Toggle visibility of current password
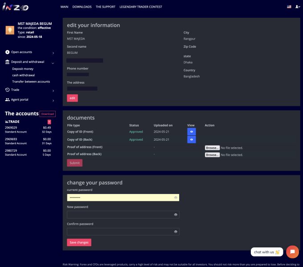303x267 pixels. (x=176, y=197)
